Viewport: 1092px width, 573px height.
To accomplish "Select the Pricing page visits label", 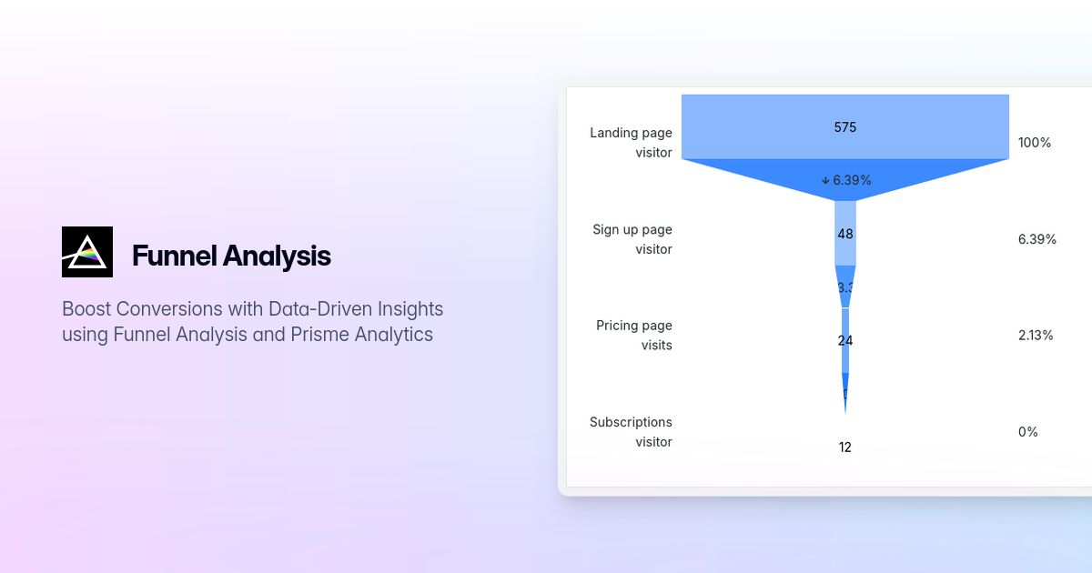I will point(634,335).
